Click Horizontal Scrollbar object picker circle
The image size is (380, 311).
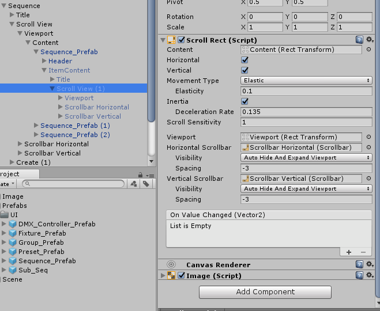click(368, 147)
